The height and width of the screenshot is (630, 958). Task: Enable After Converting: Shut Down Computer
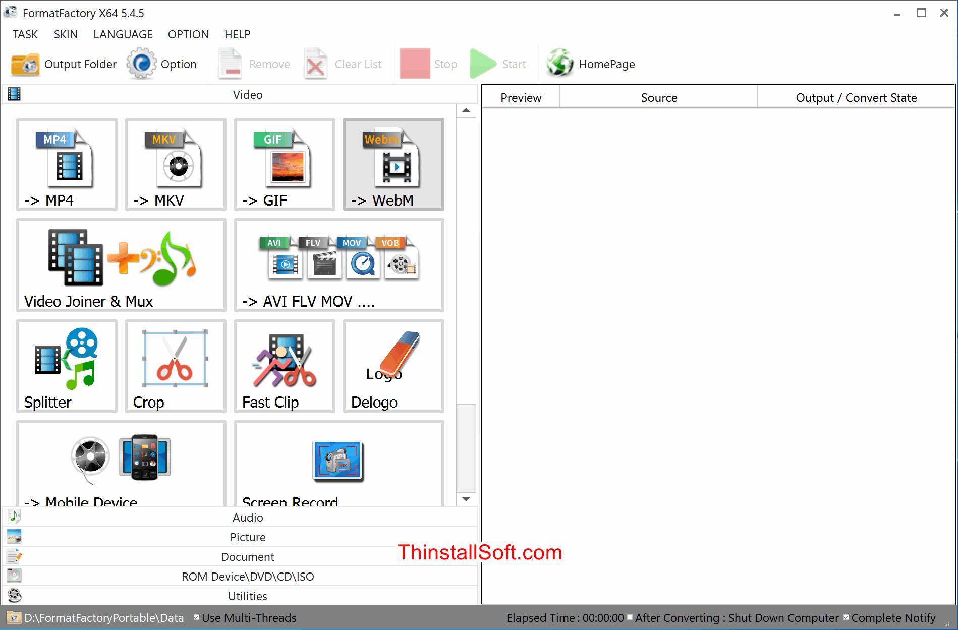[630, 617]
